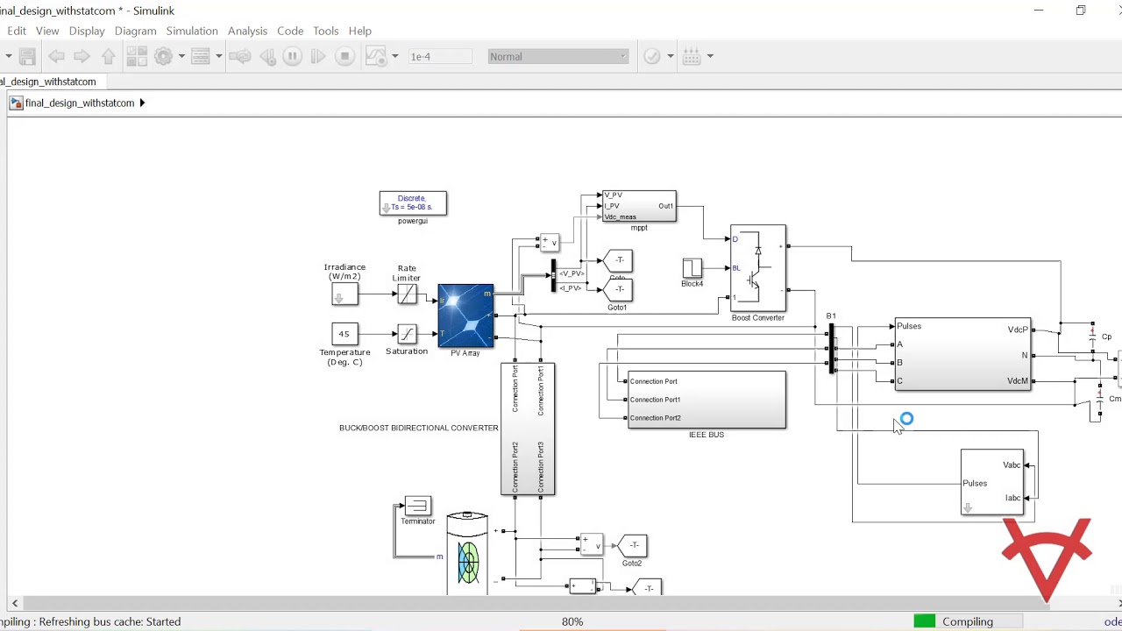Open the Code menu

[x=290, y=31]
